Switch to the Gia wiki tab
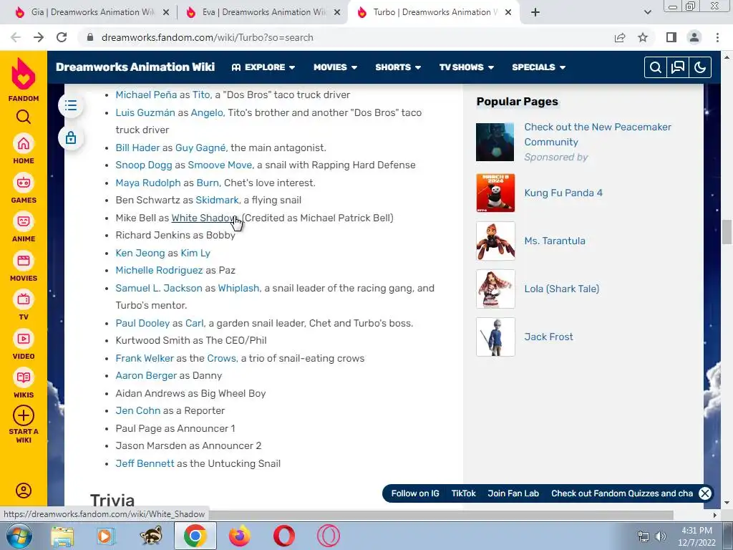 [92, 12]
